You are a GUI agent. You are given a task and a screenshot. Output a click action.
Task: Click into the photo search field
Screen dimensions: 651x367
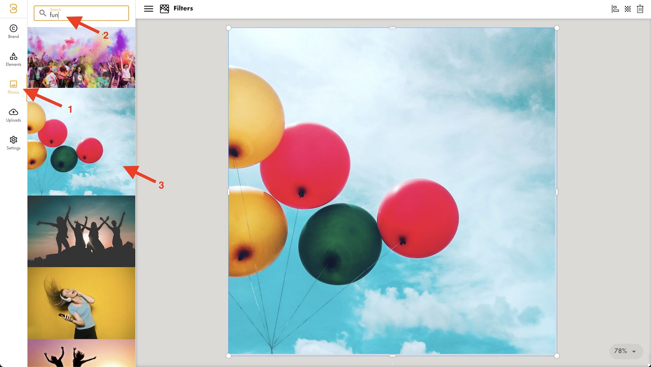(87, 15)
